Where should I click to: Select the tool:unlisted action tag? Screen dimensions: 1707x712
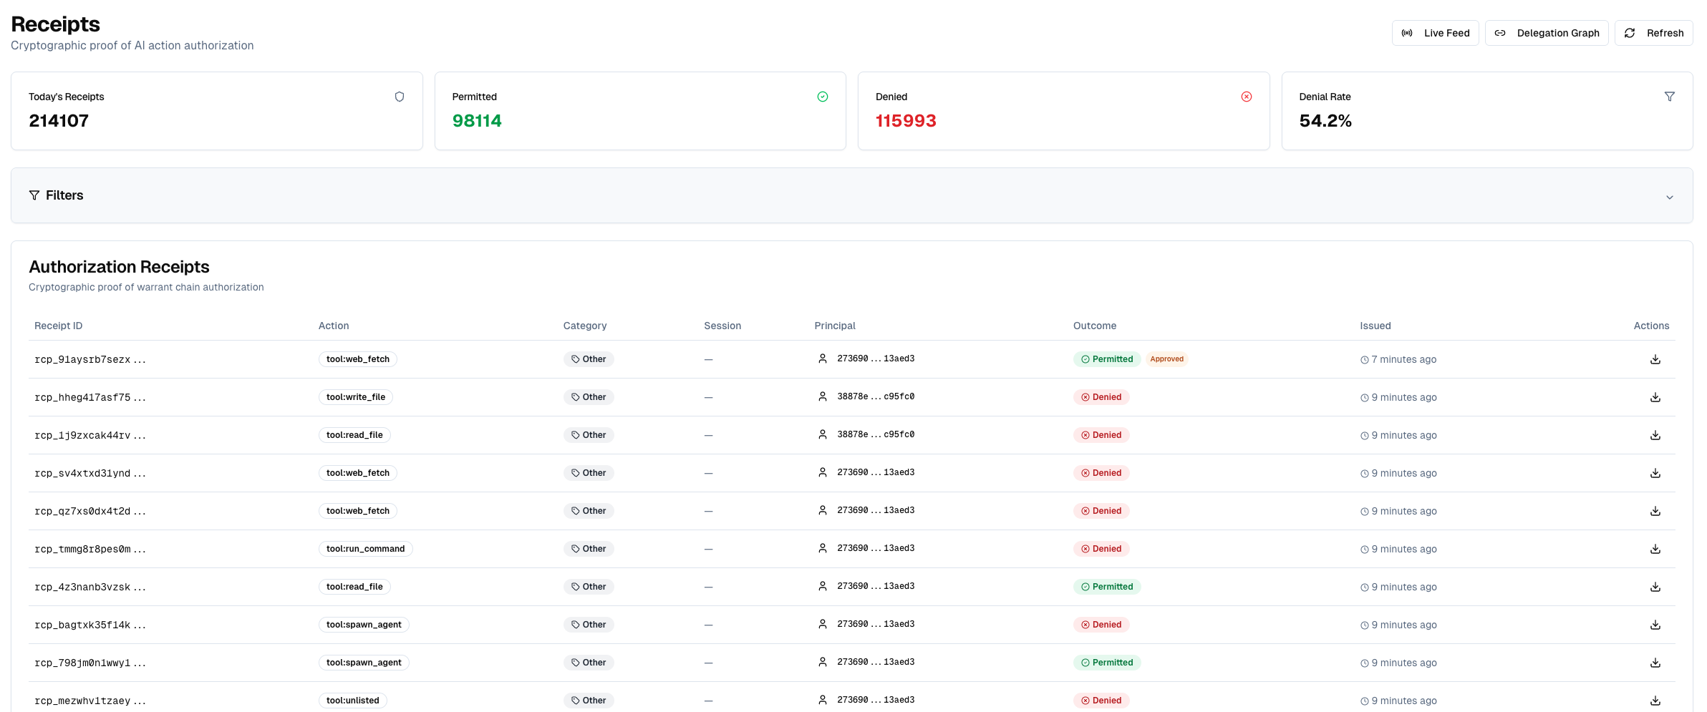(353, 701)
